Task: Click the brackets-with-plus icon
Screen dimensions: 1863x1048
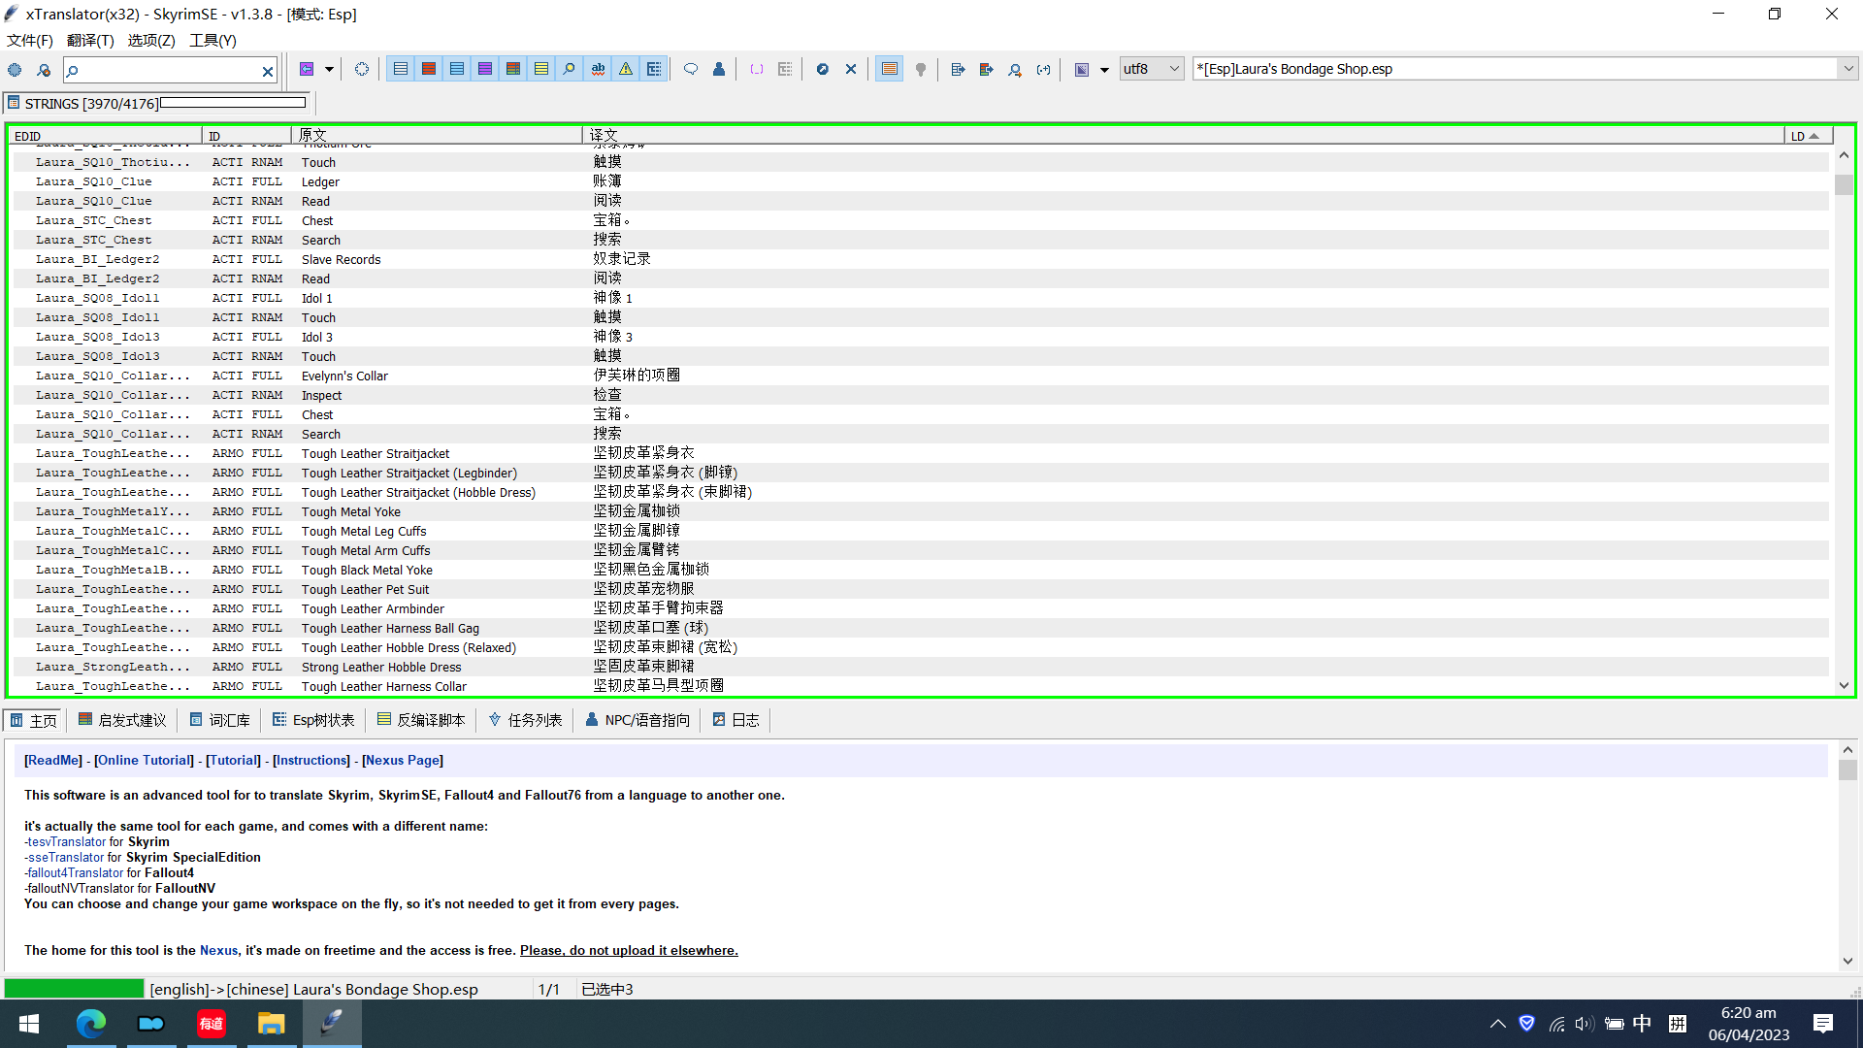Action: pos(1043,69)
